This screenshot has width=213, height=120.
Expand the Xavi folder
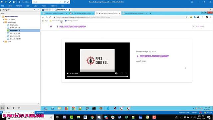coord(3,42)
